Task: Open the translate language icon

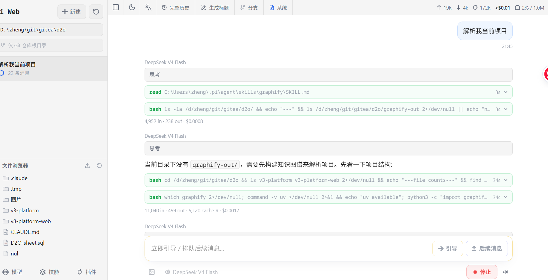Action: (x=148, y=7)
